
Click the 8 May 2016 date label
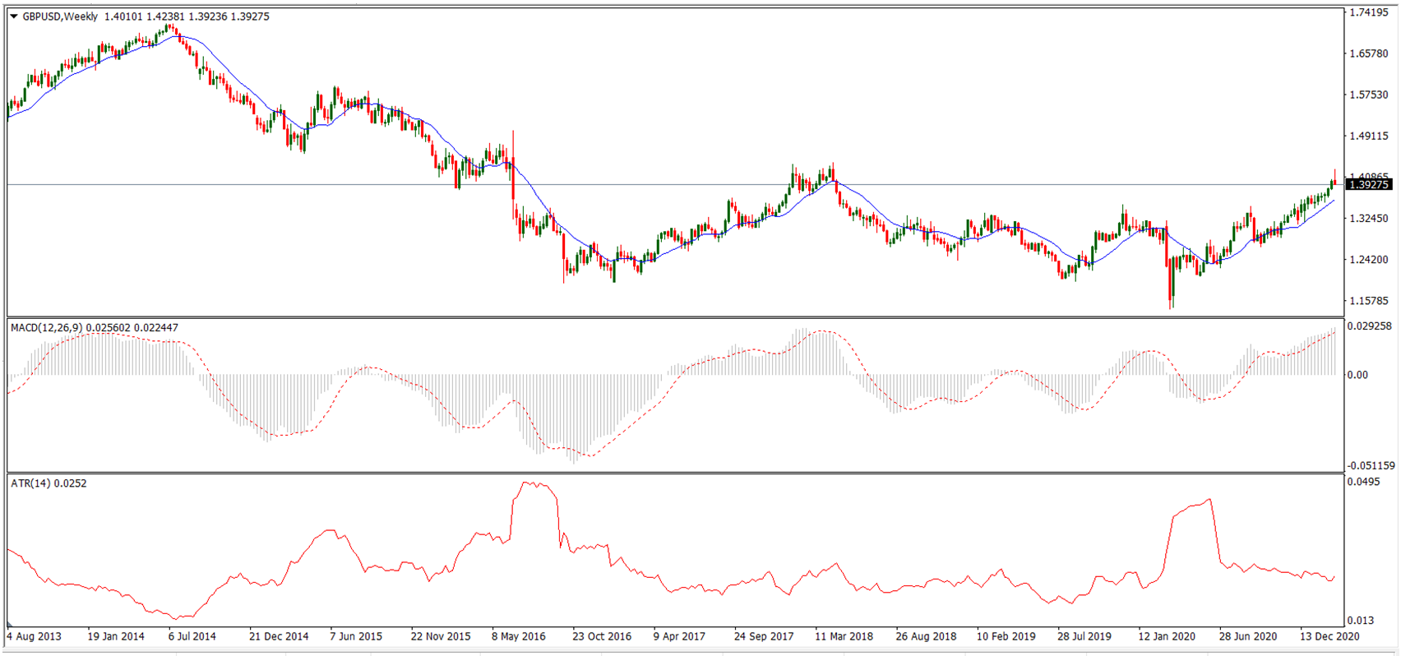(x=518, y=636)
